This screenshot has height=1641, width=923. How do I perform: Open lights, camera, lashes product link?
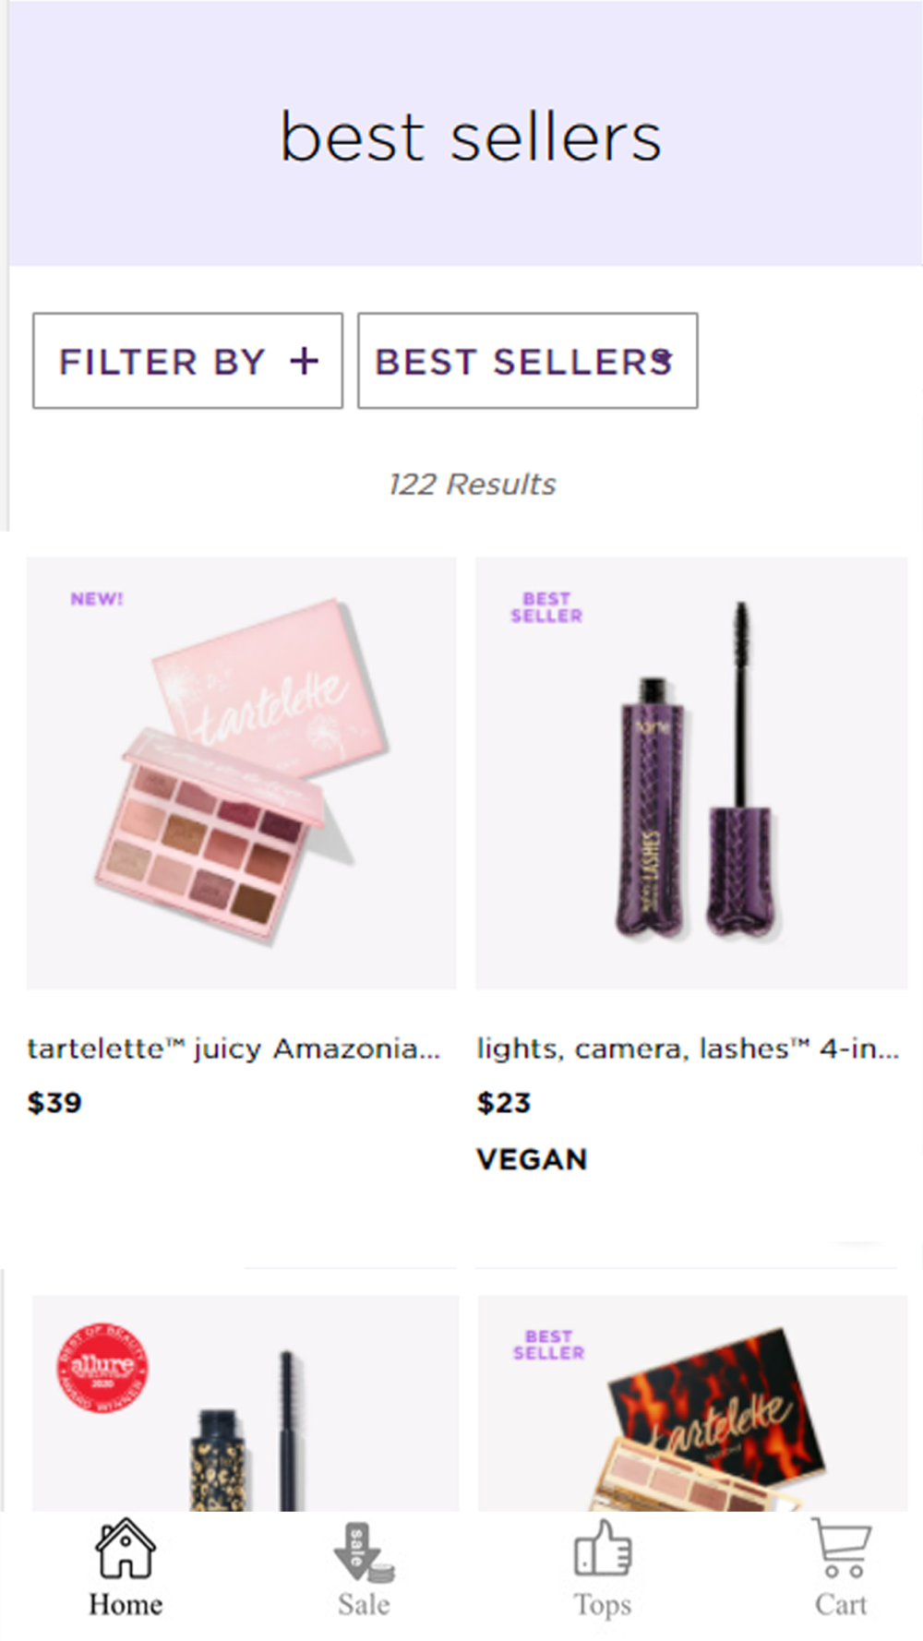coord(688,1049)
